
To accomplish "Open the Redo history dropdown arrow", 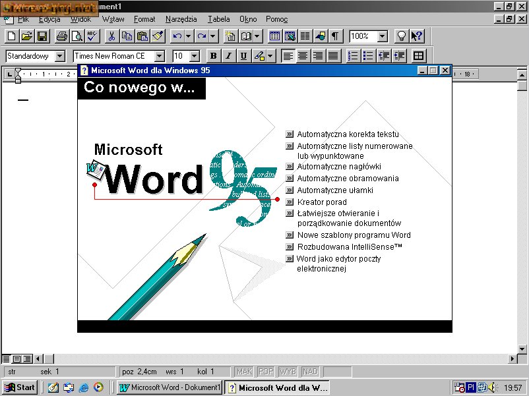I will click(x=213, y=36).
